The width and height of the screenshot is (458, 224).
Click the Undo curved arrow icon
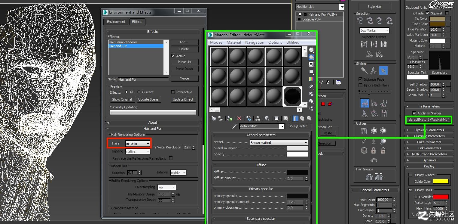pyautogui.click(x=374, y=160)
